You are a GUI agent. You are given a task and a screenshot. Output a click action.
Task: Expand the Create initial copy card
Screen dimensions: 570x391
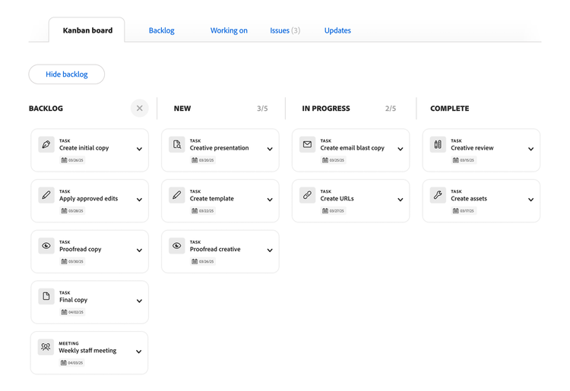tap(139, 149)
